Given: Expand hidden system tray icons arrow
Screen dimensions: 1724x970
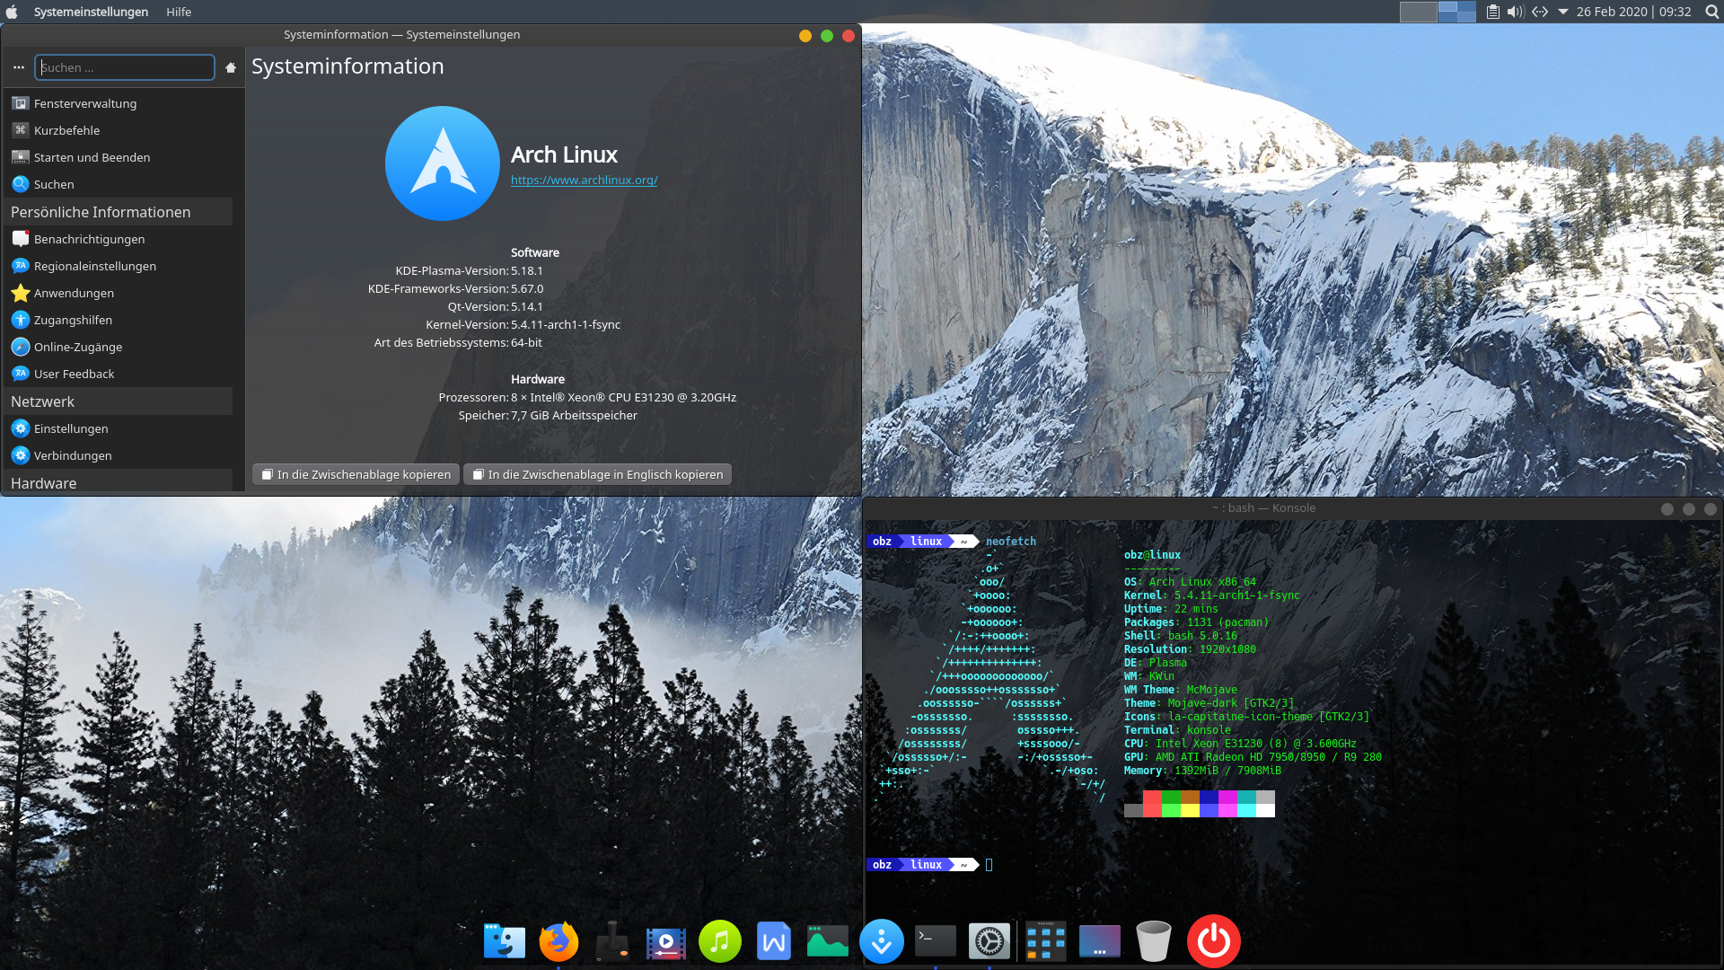Looking at the screenshot, I should point(1562,12).
